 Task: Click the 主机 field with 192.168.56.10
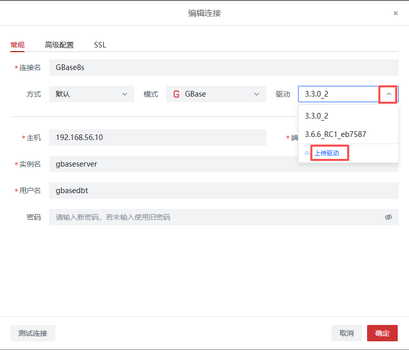coord(157,137)
